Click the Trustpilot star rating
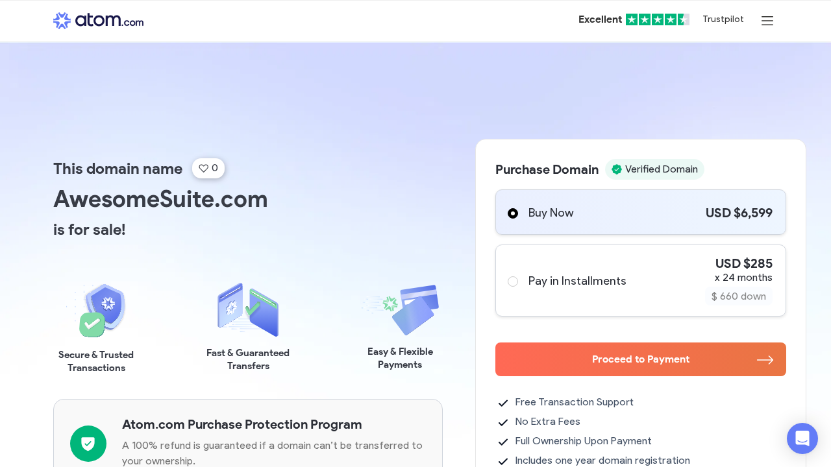 click(657, 19)
